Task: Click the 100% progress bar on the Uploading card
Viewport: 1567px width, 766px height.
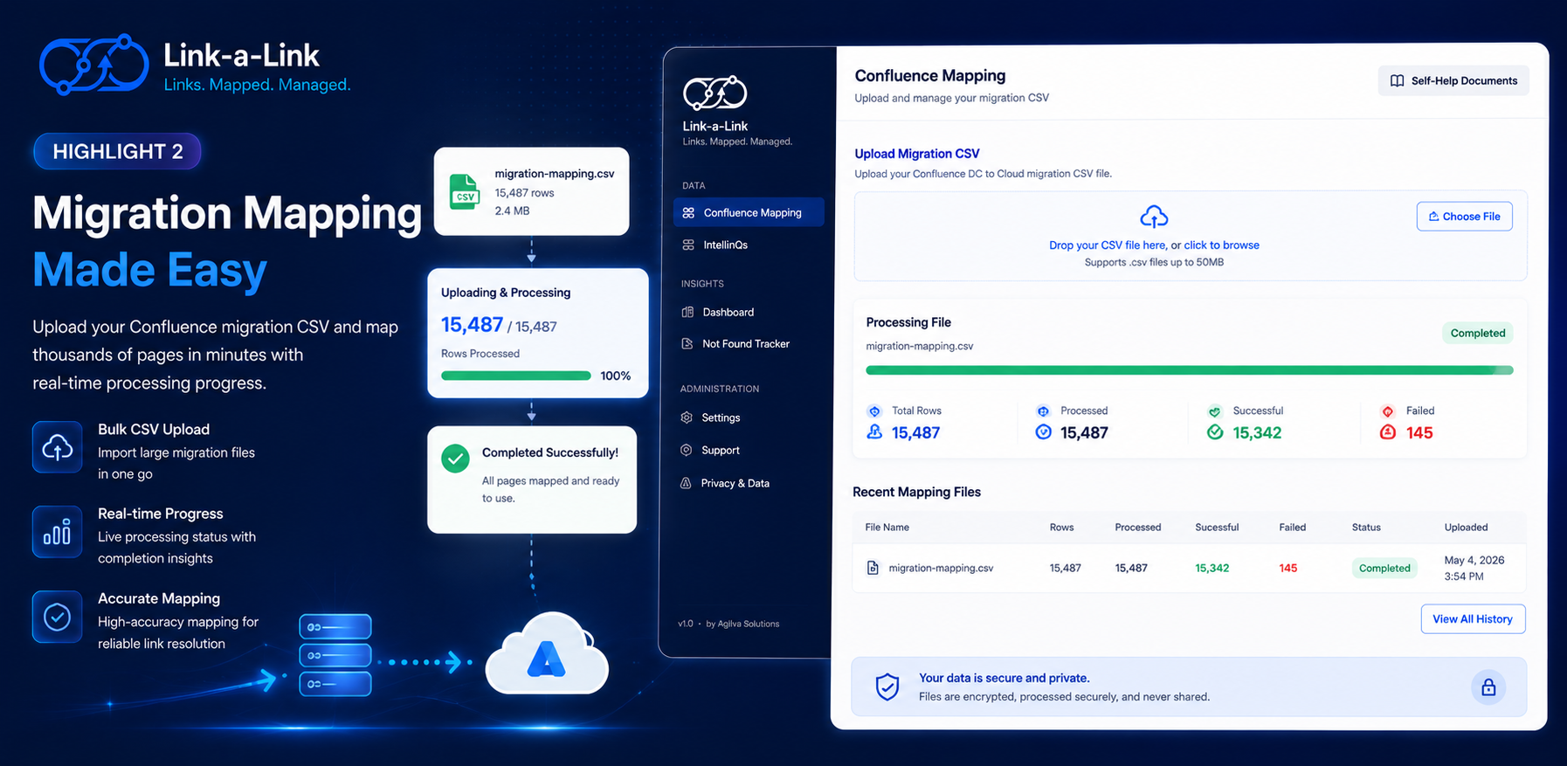Action: pyautogui.click(x=516, y=376)
